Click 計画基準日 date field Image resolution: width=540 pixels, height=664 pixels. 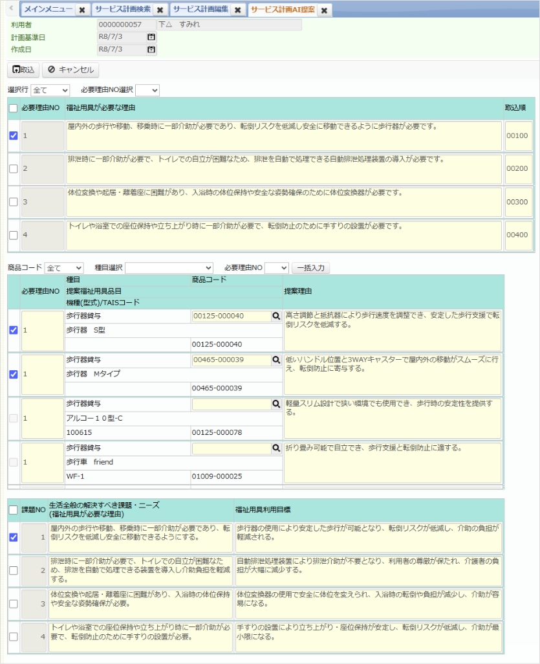point(122,38)
